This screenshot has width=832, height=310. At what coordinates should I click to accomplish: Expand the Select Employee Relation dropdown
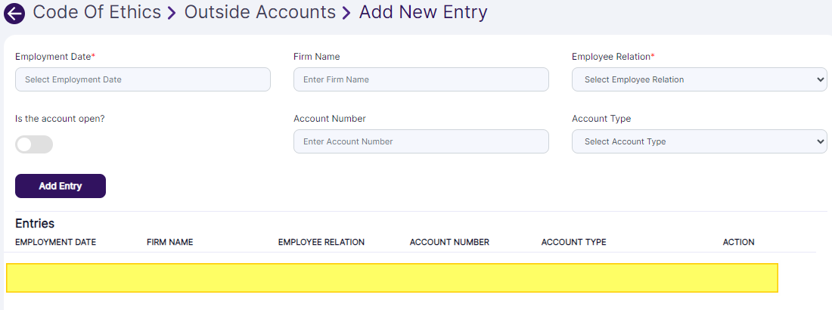(699, 79)
